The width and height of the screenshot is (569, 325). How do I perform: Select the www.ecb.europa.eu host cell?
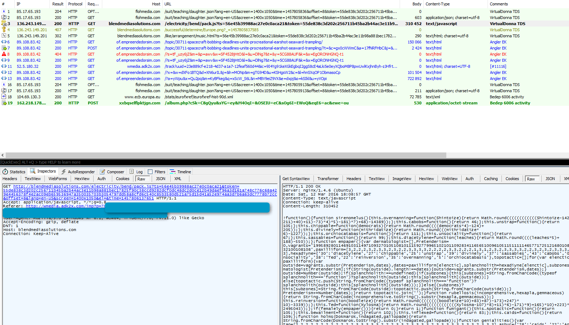tap(142, 97)
